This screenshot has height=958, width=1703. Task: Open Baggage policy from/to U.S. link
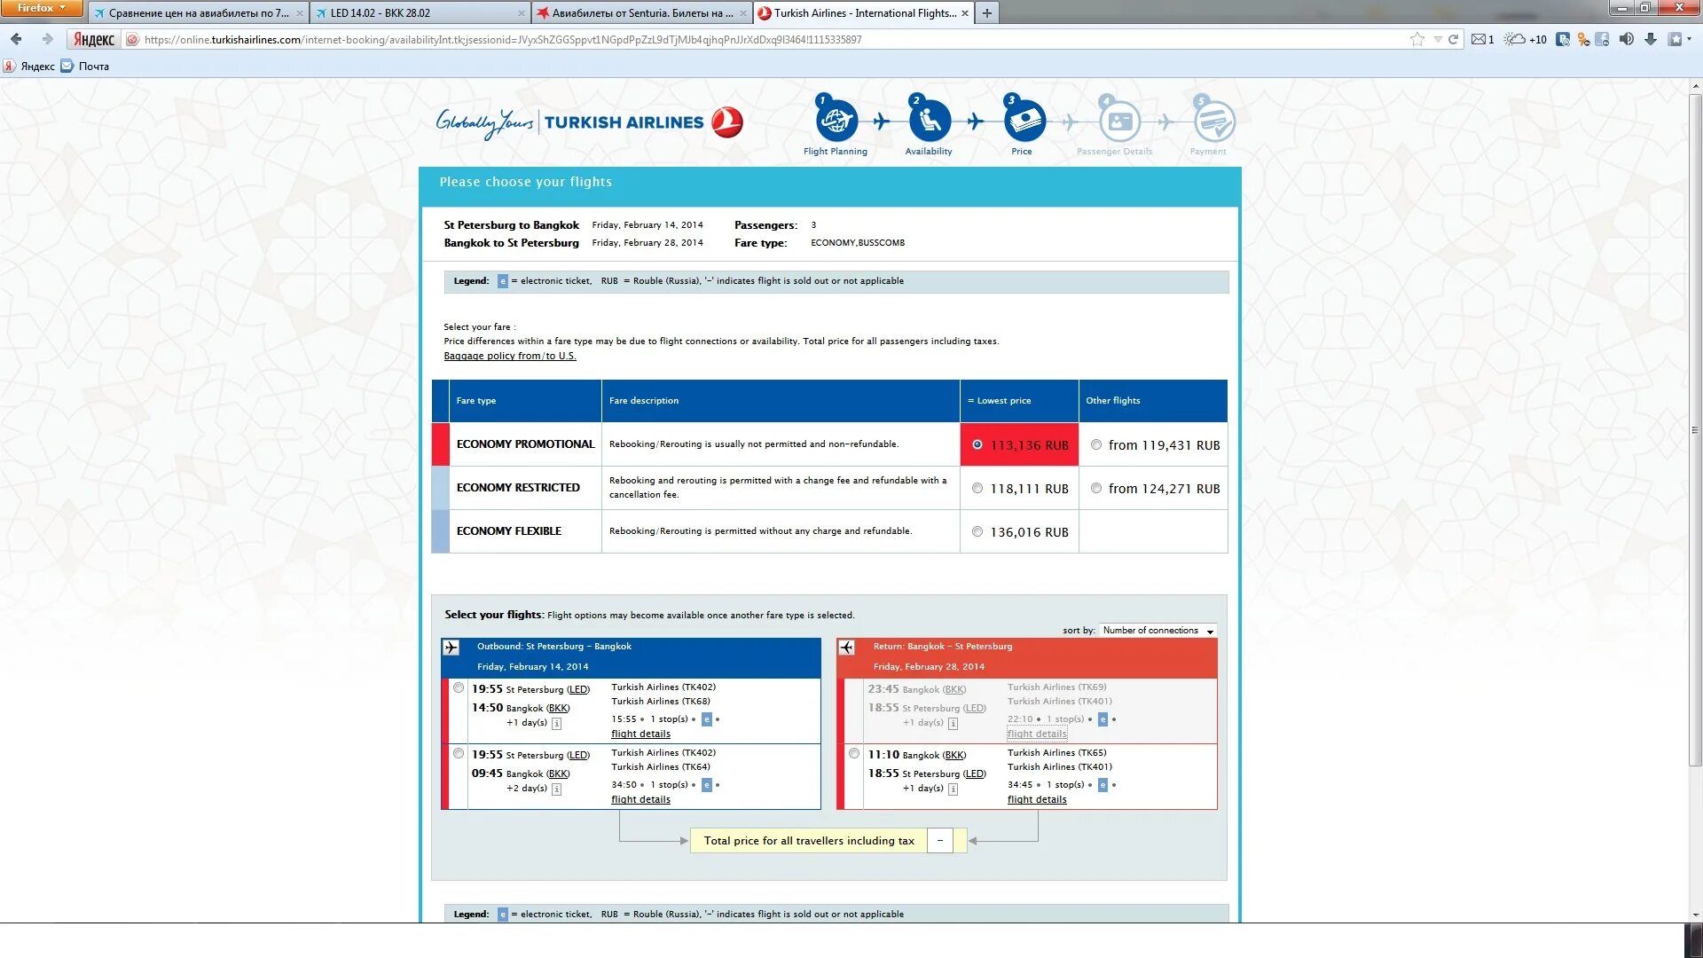(x=509, y=357)
